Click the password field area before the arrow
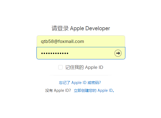 91,53
